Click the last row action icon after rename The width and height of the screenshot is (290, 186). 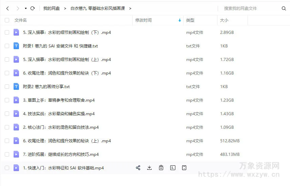click(184, 168)
